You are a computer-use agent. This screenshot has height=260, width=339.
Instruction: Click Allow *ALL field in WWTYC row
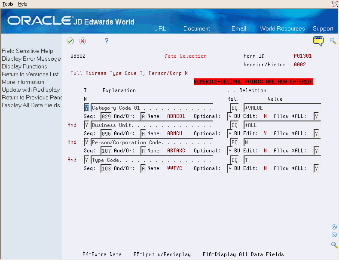pos(316,168)
